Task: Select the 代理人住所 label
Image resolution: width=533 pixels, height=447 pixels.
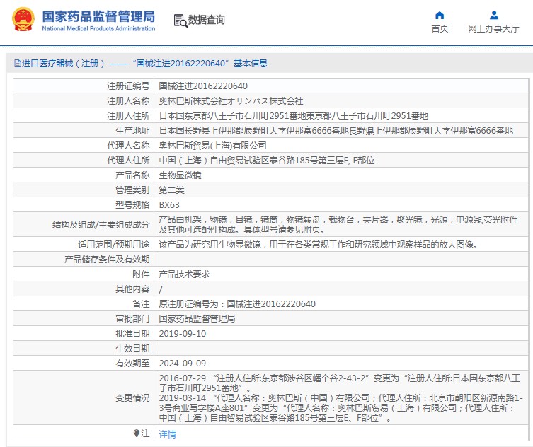Action: (x=128, y=161)
